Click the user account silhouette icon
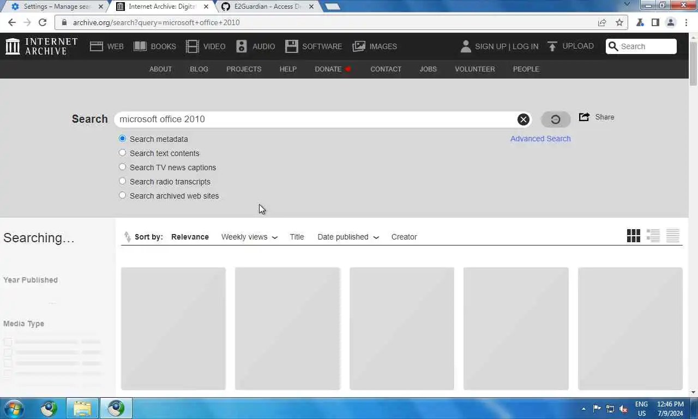The image size is (698, 419). [466, 46]
